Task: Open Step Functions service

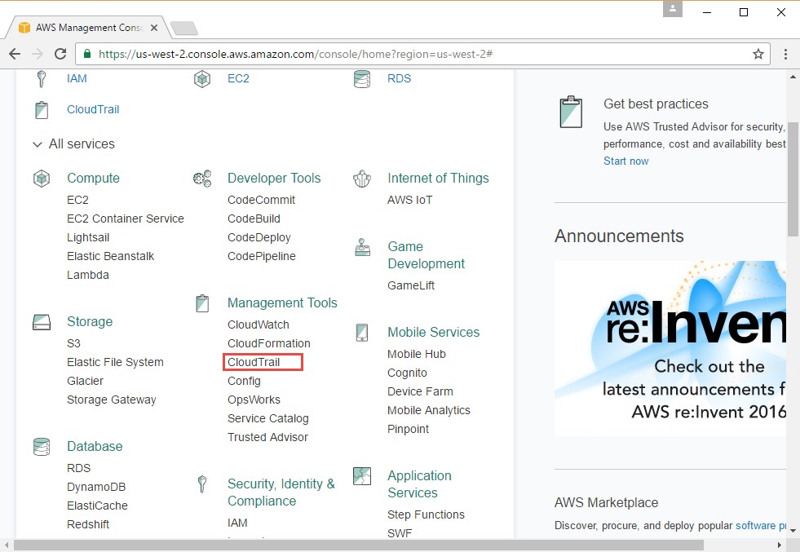Action: pos(426,514)
